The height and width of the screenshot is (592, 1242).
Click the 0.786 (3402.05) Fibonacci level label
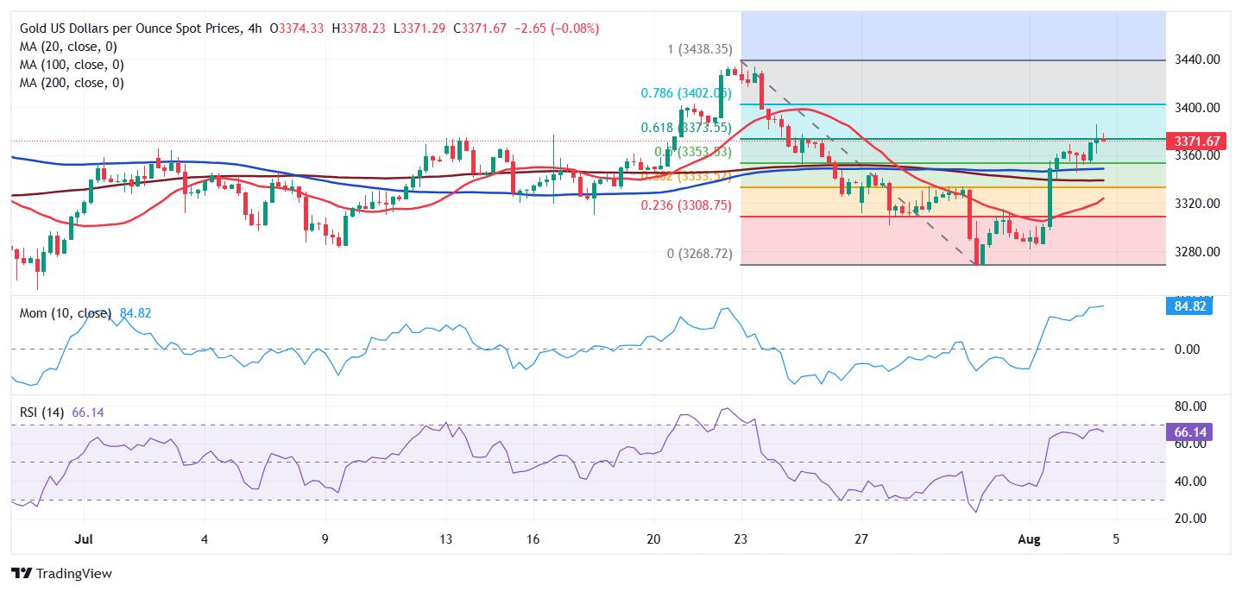coord(686,93)
